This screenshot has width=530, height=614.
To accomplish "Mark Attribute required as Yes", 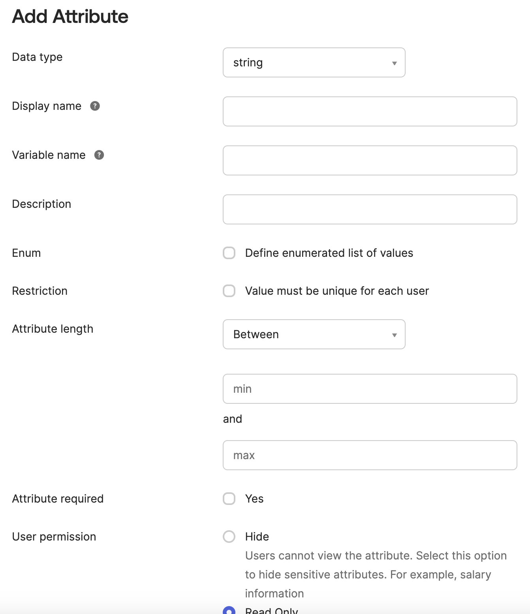I will coord(229,499).
